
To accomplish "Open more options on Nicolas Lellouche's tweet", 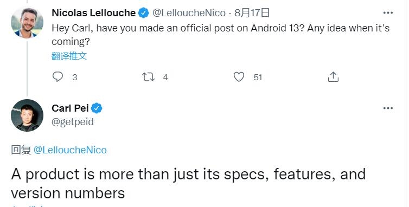I will click(388, 13).
